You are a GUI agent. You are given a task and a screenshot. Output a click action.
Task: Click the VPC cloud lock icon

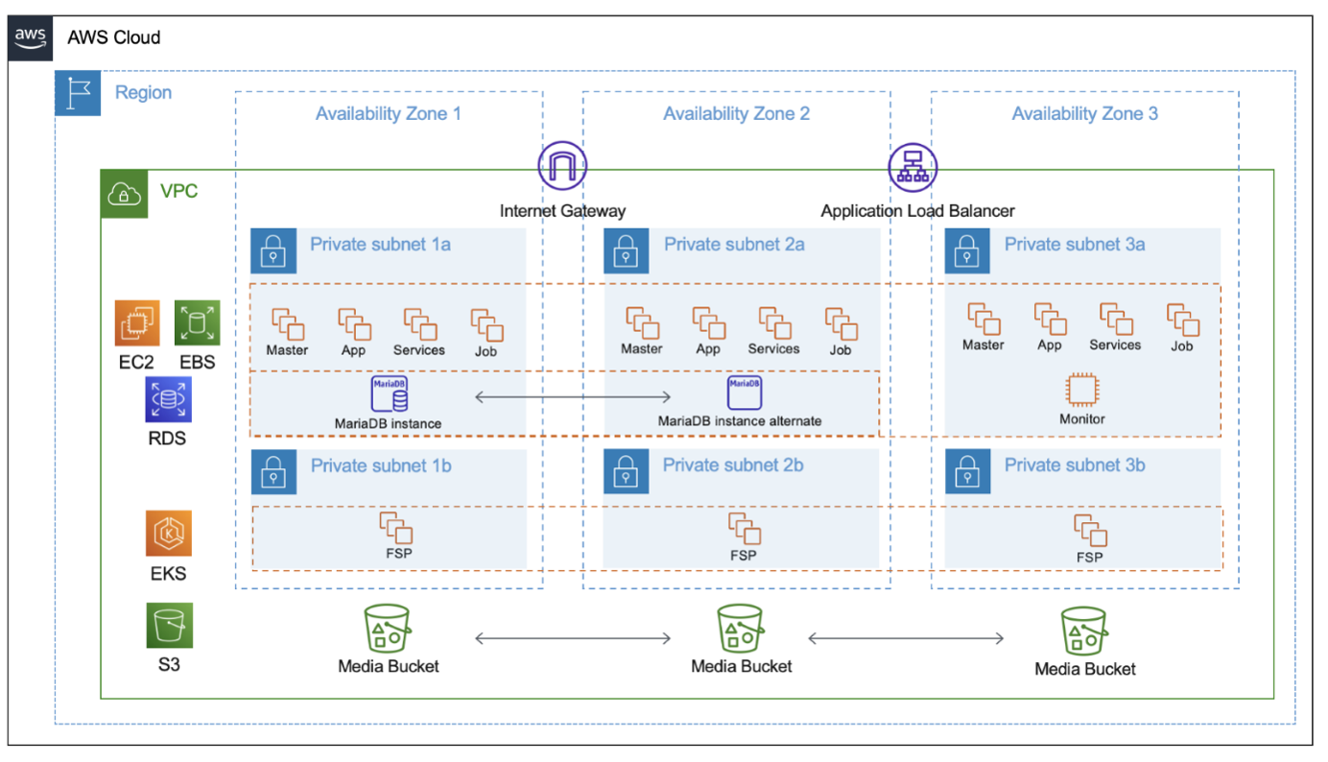click(x=125, y=194)
